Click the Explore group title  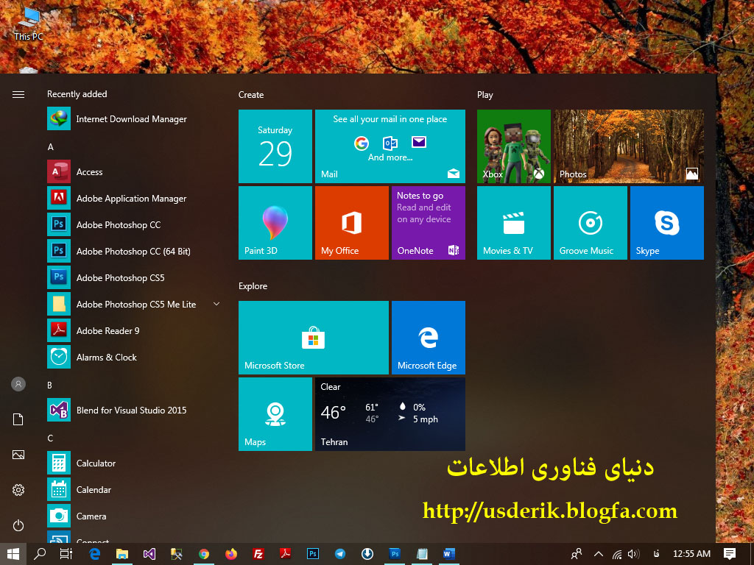[x=253, y=286]
